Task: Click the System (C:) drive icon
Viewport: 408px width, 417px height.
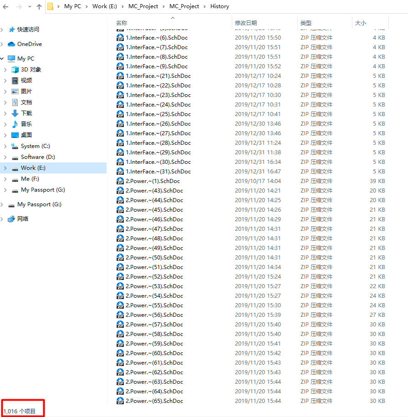Action: pos(15,146)
